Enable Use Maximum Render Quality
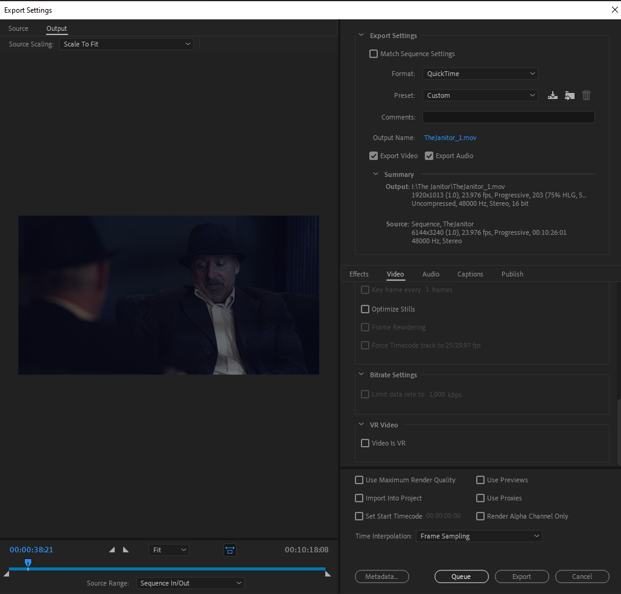 tap(359, 479)
